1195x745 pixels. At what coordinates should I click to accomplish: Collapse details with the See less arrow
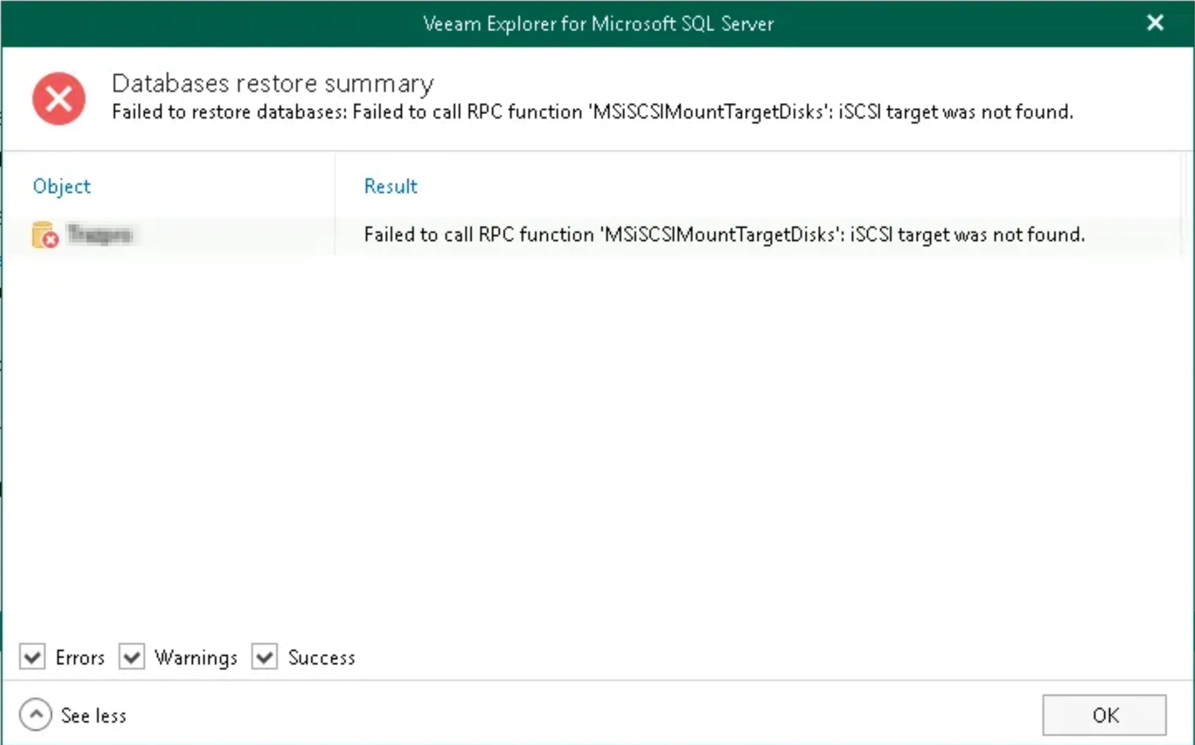point(35,714)
